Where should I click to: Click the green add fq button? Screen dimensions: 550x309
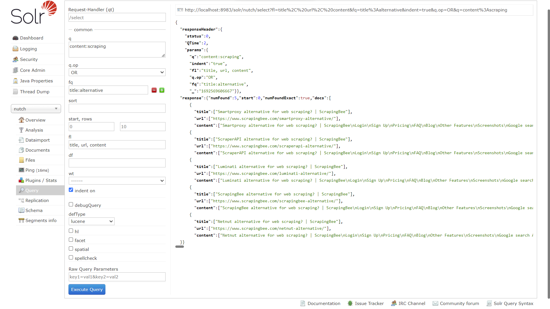click(161, 90)
